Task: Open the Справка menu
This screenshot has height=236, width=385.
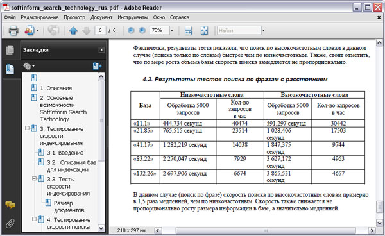Action: 180,17
